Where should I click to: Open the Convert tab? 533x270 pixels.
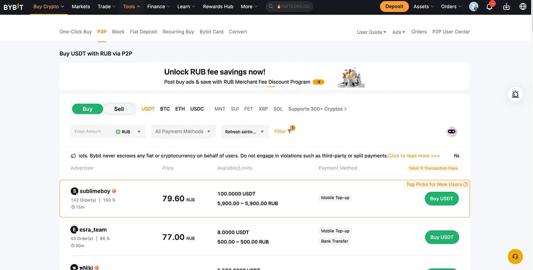tap(238, 32)
